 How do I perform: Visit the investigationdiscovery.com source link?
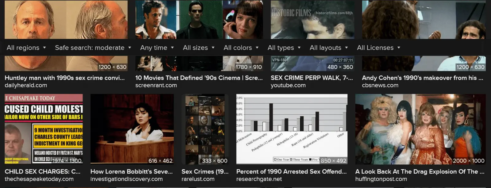coord(126,179)
